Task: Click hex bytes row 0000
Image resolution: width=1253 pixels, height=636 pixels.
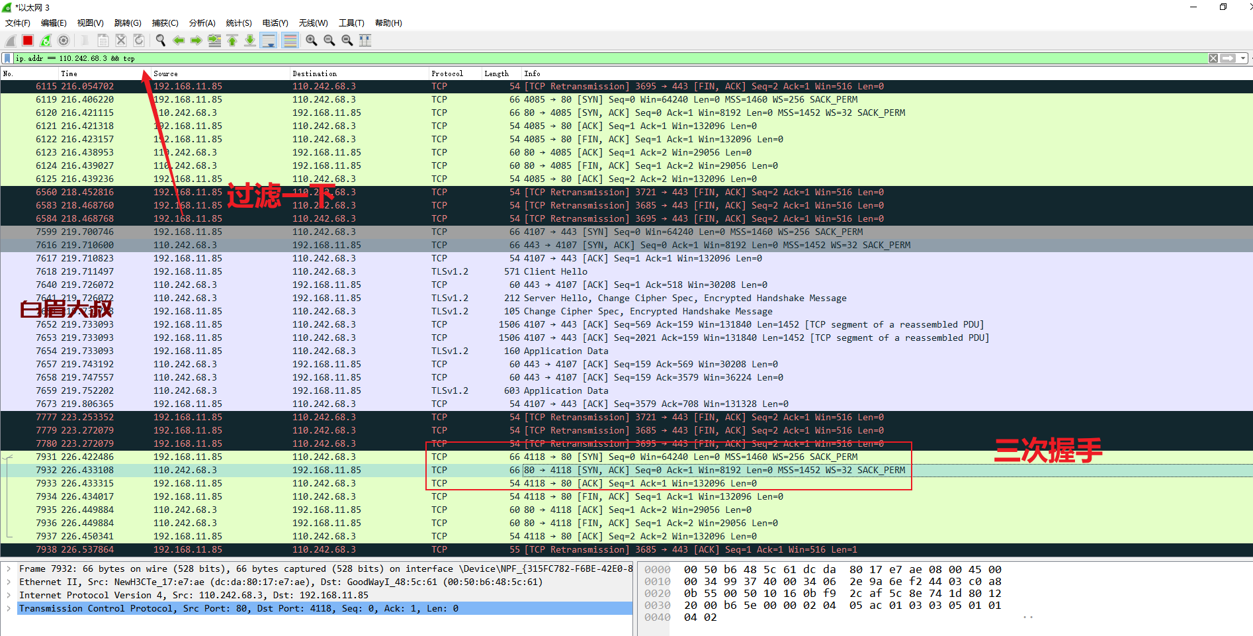Action: coord(842,569)
